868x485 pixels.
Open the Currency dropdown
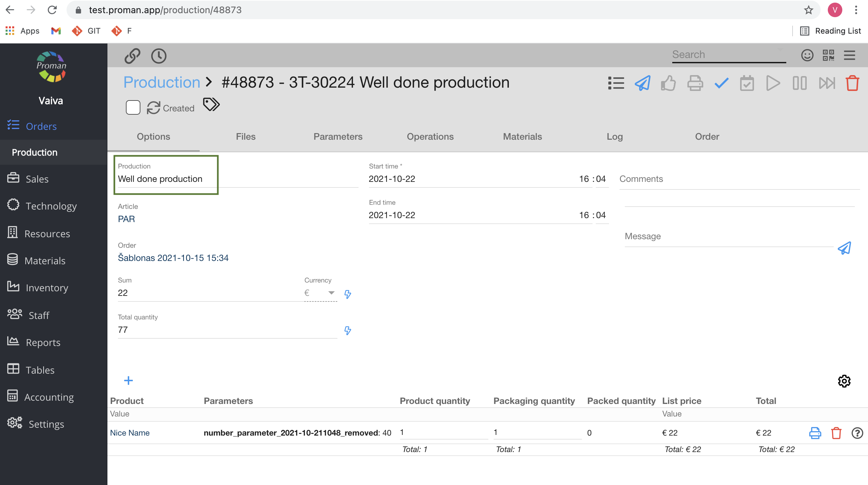320,293
